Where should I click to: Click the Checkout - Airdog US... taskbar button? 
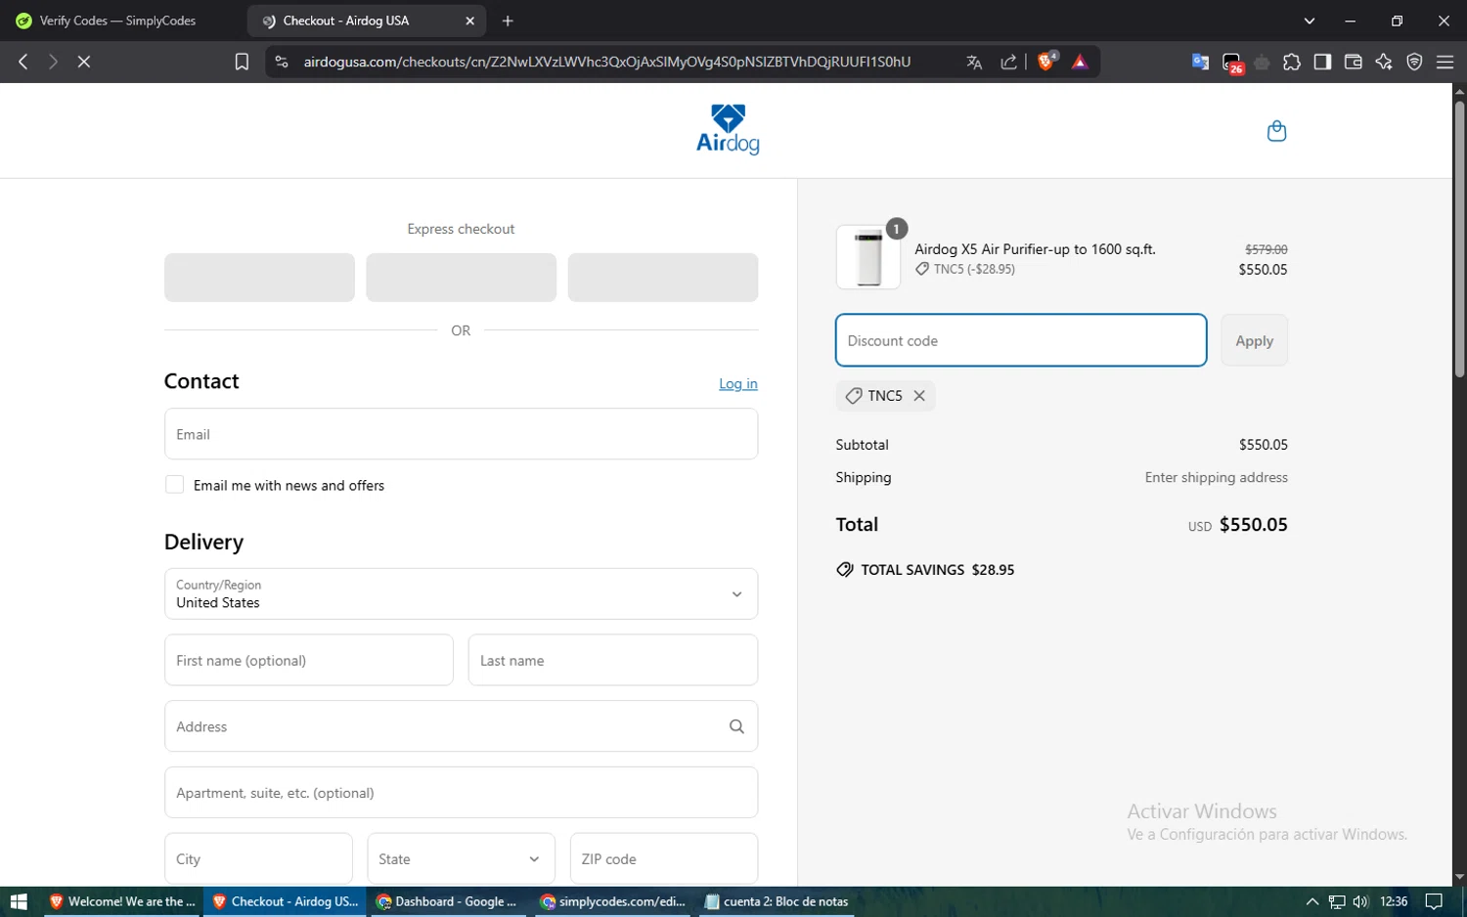[x=286, y=901]
